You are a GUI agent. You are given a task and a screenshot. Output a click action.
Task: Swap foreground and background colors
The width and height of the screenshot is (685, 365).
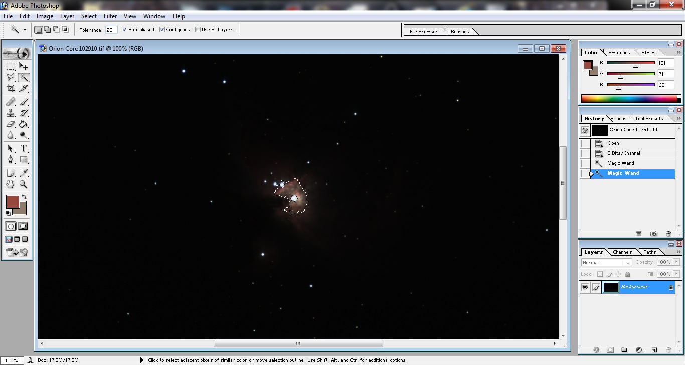pyautogui.click(x=24, y=197)
